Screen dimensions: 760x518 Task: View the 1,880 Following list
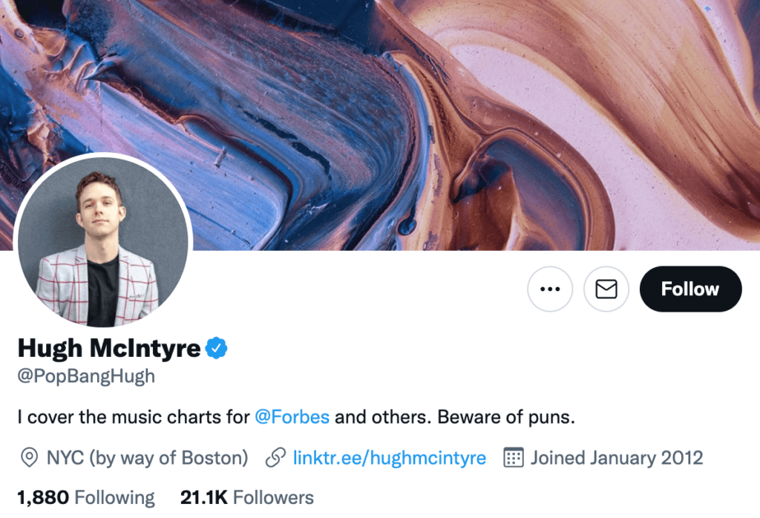click(x=86, y=497)
